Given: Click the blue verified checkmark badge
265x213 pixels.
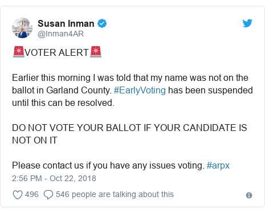Looking at the screenshot, I should (102, 23).
